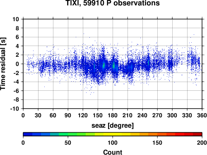Click the Count colorbar label
Viewport: 207px width, 155px height.
coord(113,152)
